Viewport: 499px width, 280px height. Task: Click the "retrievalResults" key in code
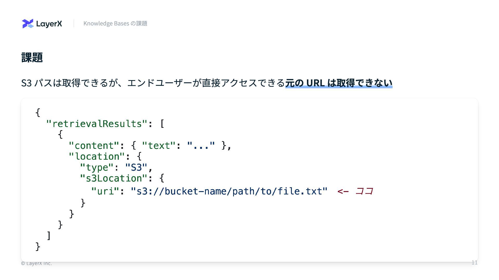pos(97,124)
